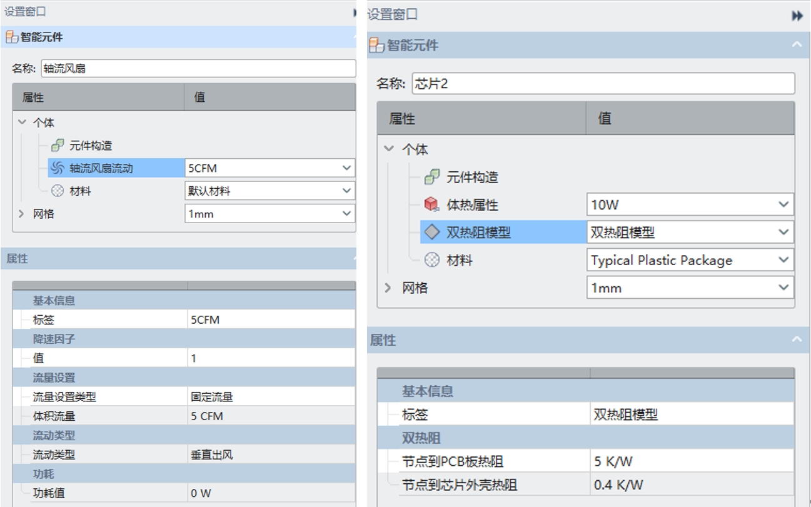Open the 双热阻模型 value dropdown
This screenshot has height=507, width=811.
(x=784, y=232)
